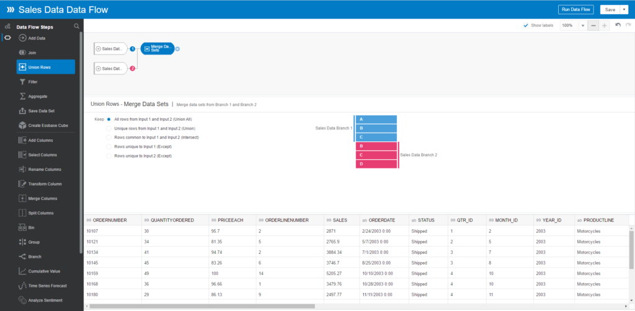Click the 100% zoom input field
This screenshot has width=635, height=311.
coord(570,25)
